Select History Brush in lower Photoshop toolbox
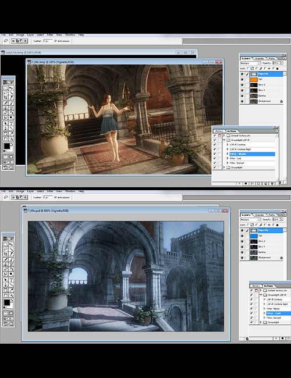Screen dimensions: 291x378 (x=11, y=264)
